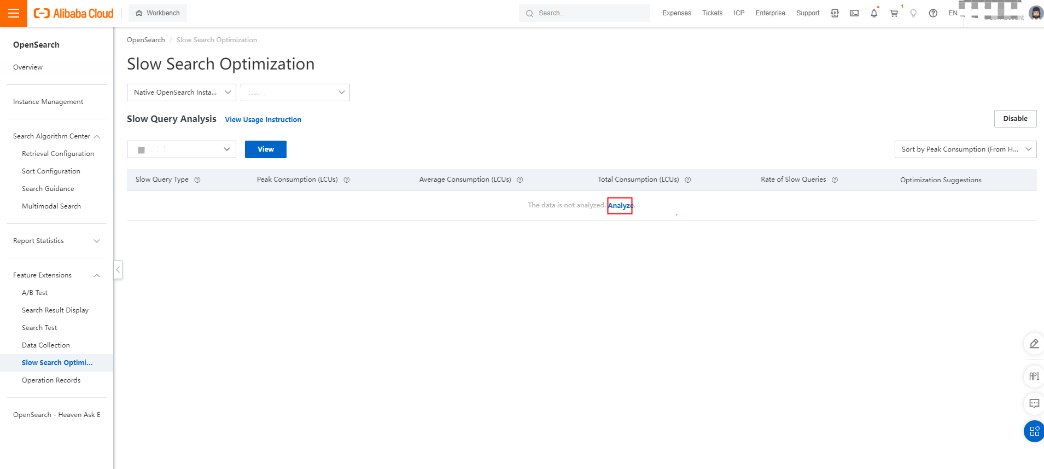1044x469 pixels.
Task: Click the blue View button
Action: 266,149
